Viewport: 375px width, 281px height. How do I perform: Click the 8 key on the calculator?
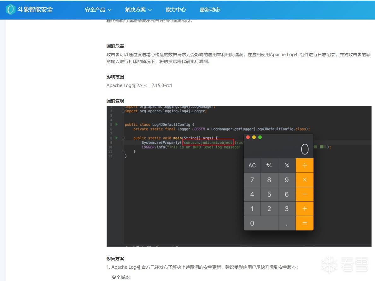[x=269, y=180]
